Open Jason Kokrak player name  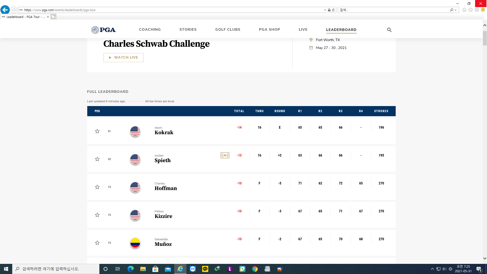pyautogui.click(x=164, y=131)
